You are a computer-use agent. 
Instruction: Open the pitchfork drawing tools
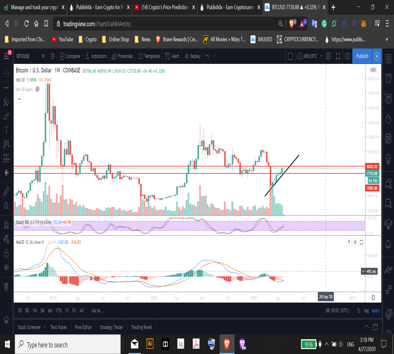coord(6,102)
